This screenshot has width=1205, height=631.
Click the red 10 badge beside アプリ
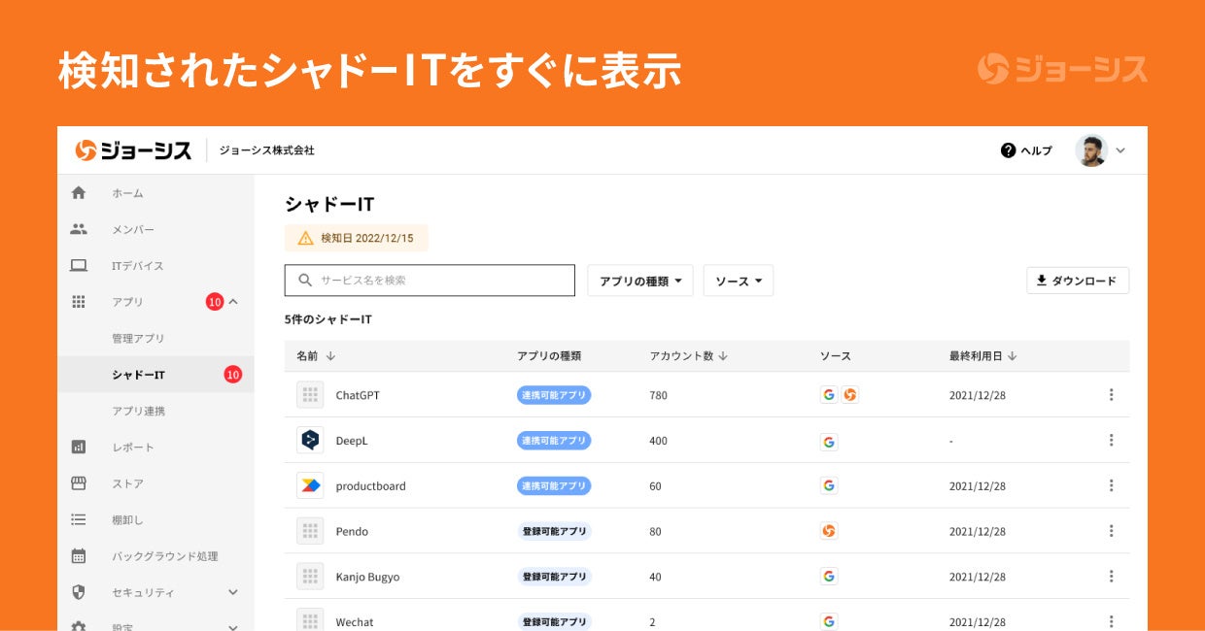[215, 302]
